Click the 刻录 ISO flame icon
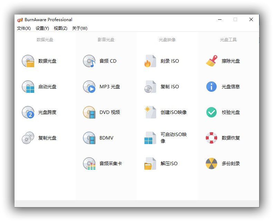Screen dimensions: 274x222 pyautogui.click(x=150, y=61)
